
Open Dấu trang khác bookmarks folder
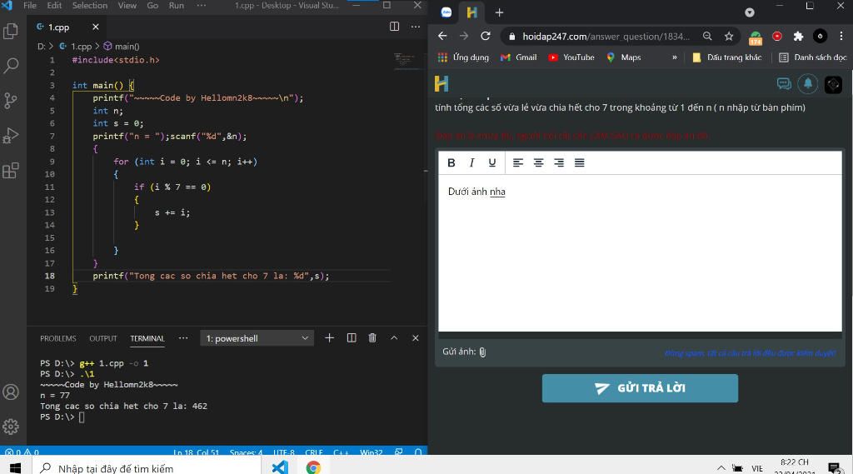pyautogui.click(x=726, y=57)
